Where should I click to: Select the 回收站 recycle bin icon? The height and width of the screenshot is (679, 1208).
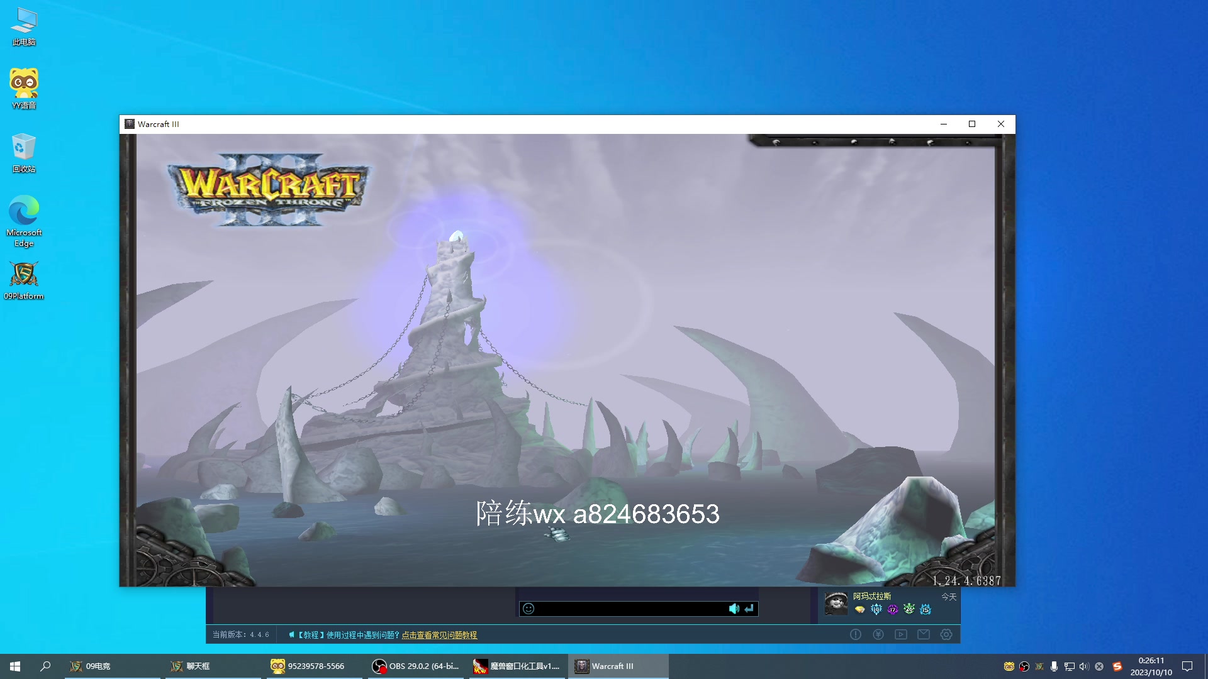pyautogui.click(x=24, y=153)
